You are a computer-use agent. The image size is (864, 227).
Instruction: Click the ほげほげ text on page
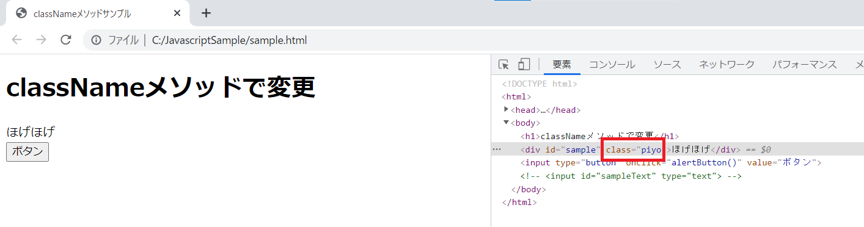(x=31, y=131)
